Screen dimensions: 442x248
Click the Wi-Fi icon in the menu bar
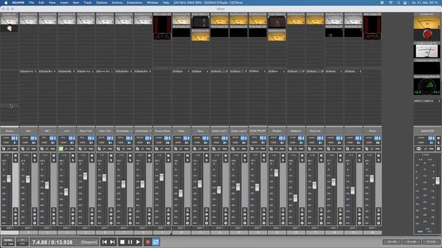391,3
